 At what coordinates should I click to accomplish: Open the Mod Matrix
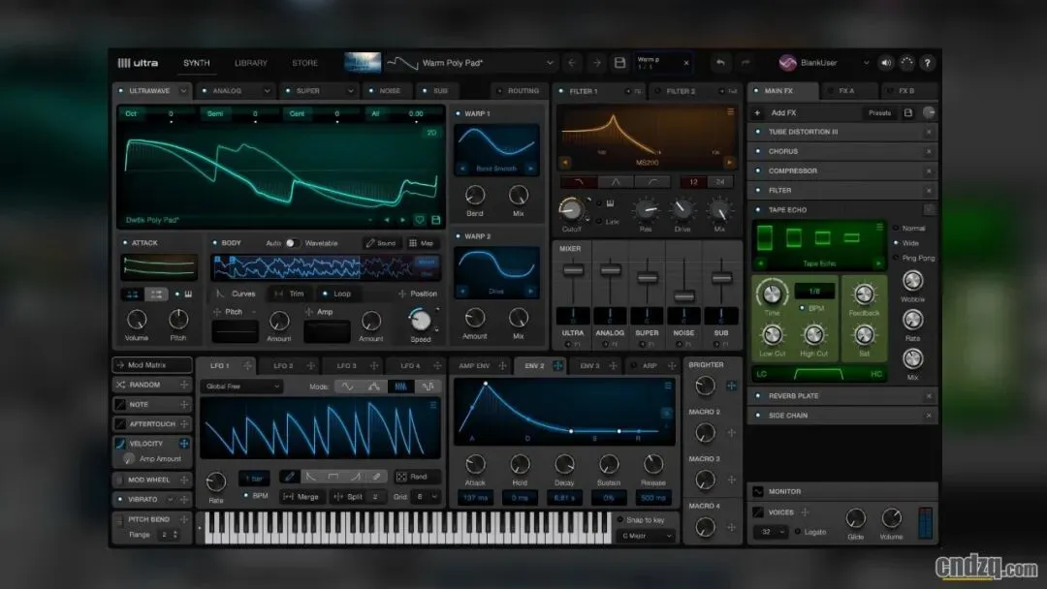point(152,365)
